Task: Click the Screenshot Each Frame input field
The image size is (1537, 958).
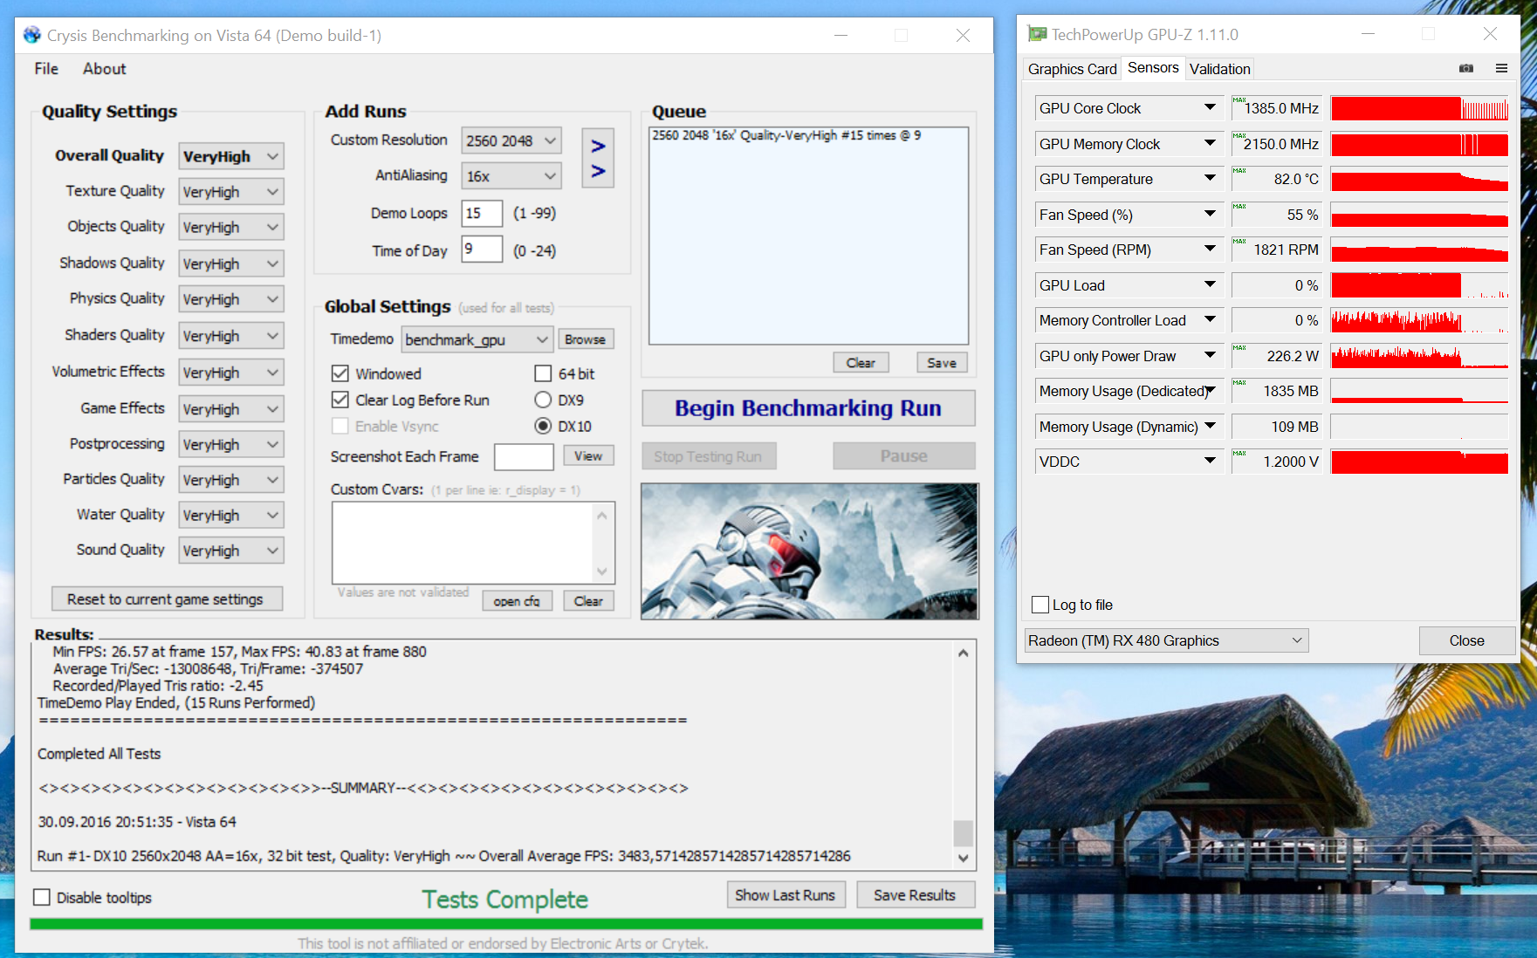Action: pos(524,456)
